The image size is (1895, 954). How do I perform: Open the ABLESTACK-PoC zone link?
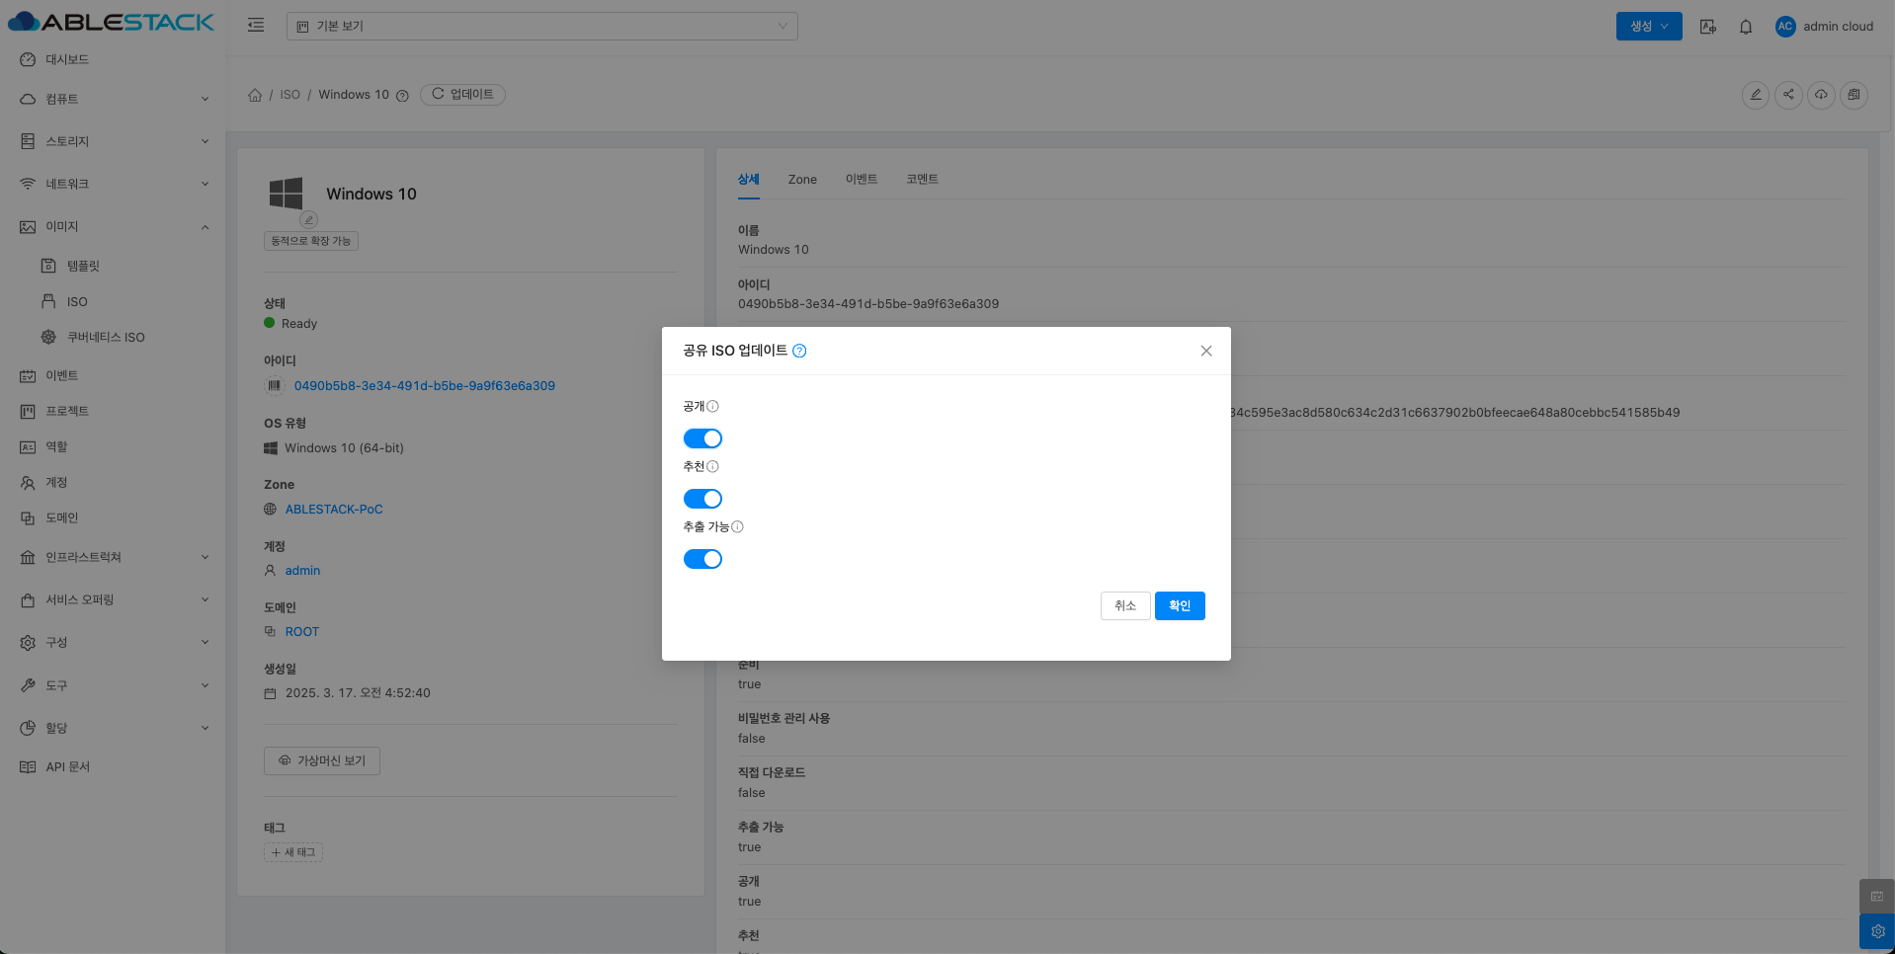point(333,510)
